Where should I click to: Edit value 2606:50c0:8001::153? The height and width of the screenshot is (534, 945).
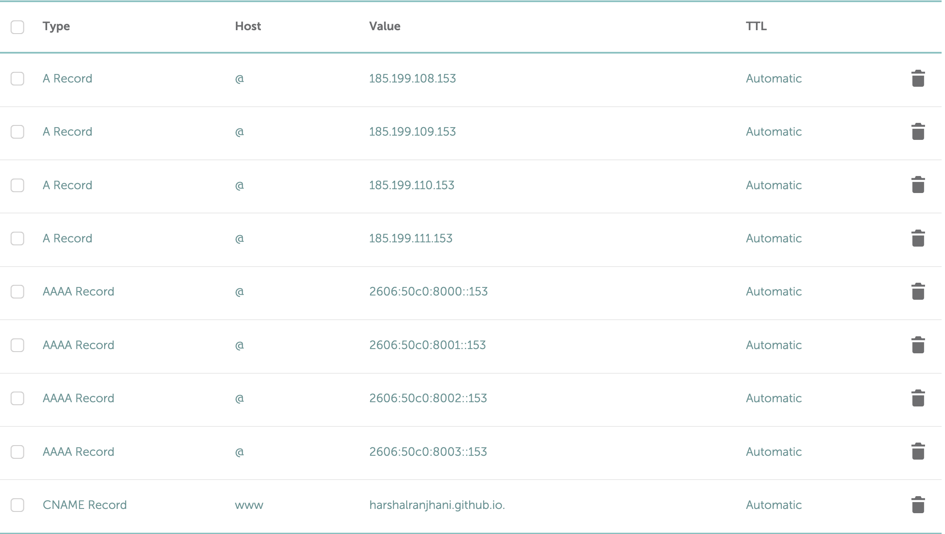pos(427,345)
